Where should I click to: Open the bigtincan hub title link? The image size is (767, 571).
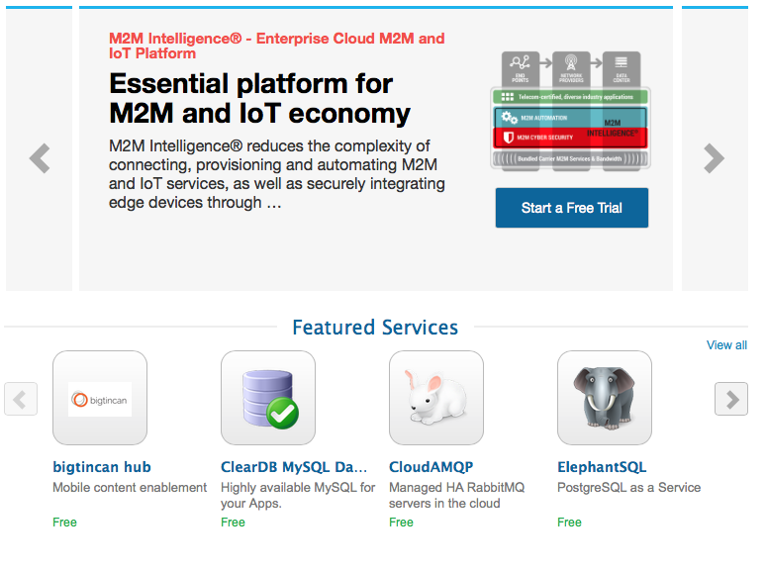pyautogui.click(x=102, y=467)
